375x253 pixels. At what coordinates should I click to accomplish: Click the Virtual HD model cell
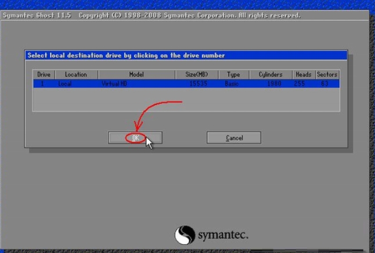pyautogui.click(x=114, y=84)
